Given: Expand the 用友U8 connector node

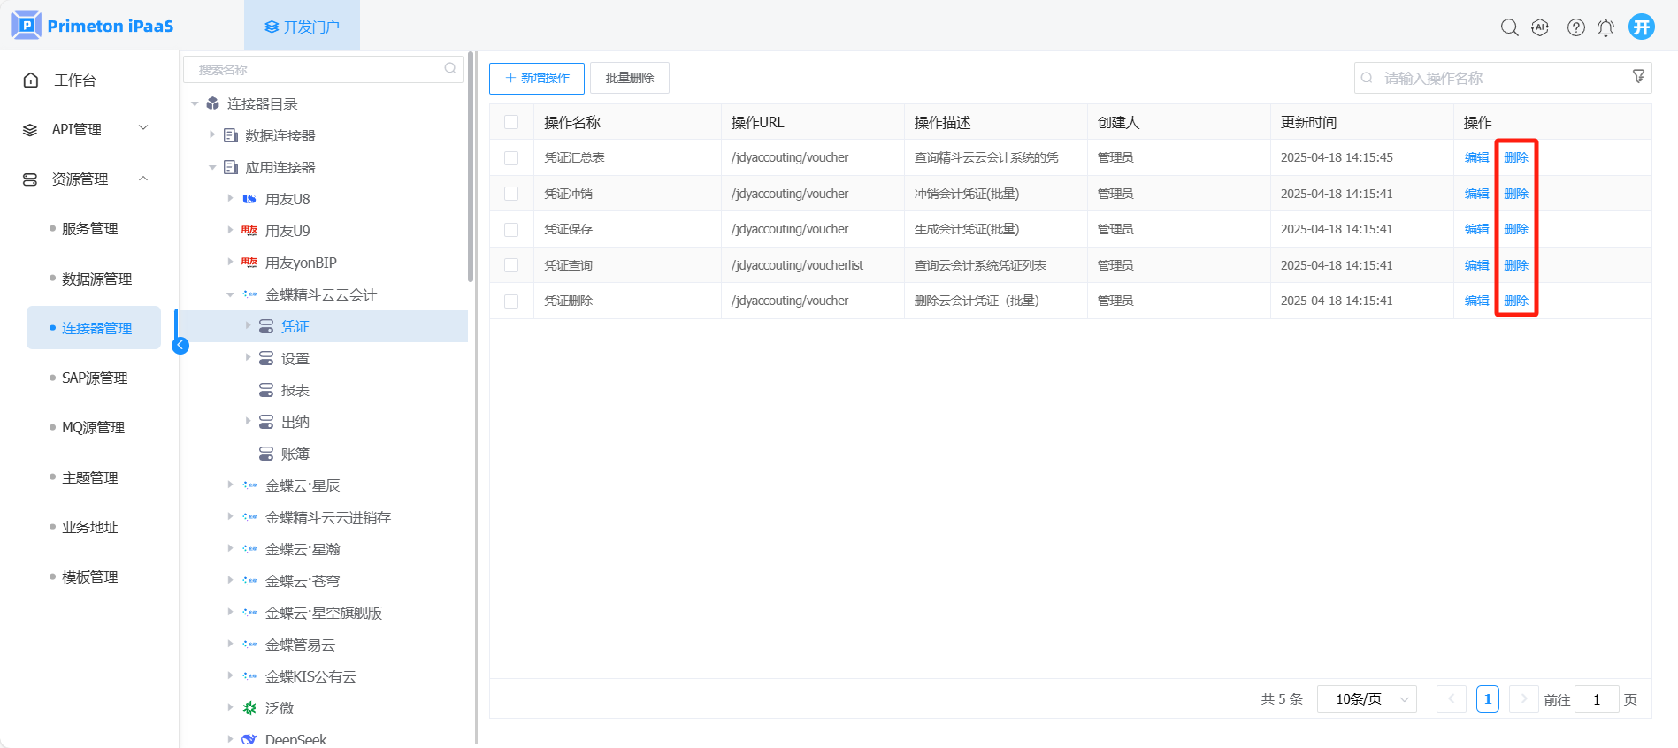Looking at the screenshot, I should point(231,199).
